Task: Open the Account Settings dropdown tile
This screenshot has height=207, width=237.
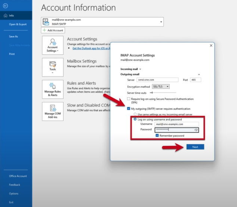Action: click(53, 45)
